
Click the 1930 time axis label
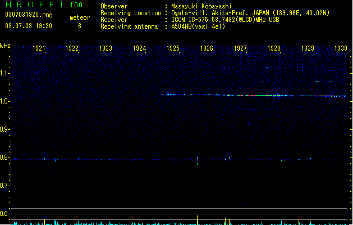341,48
